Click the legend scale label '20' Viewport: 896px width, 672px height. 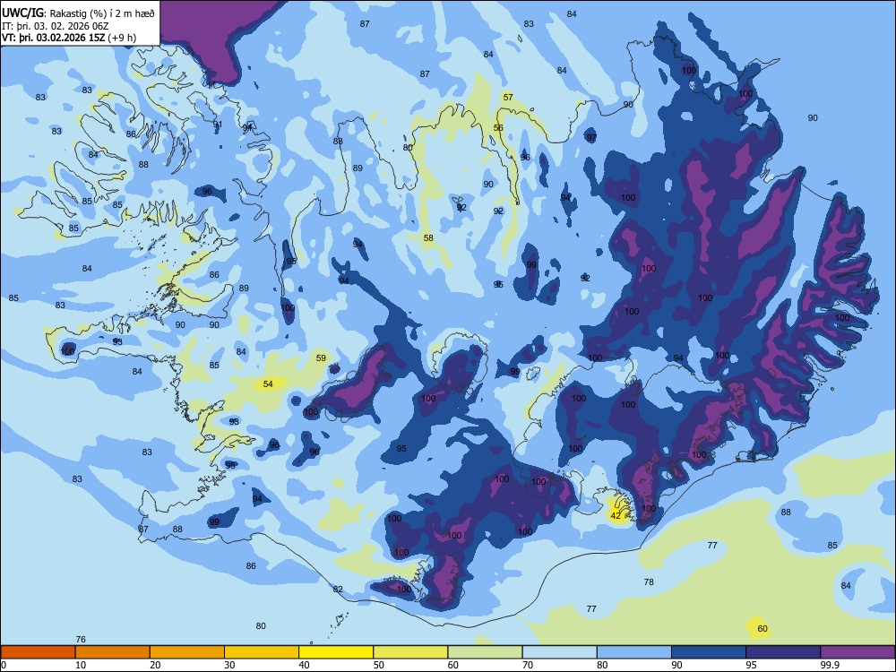[x=155, y=665]
